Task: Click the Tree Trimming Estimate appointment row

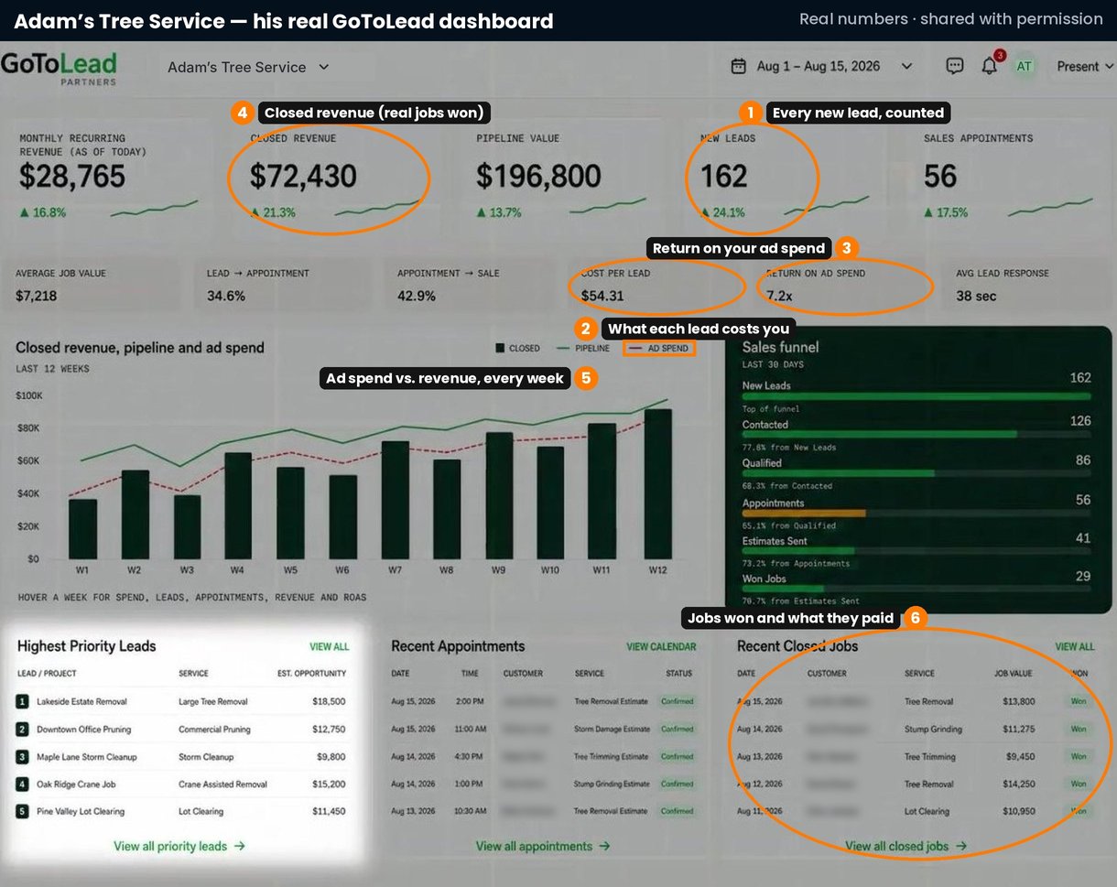Action: pos(543,757)
